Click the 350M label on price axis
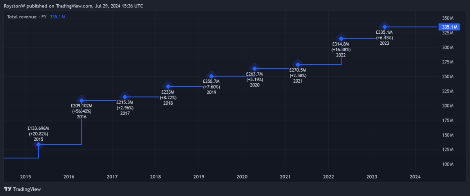The width and height of the screenshot is (470, 196). click(448, 18)
